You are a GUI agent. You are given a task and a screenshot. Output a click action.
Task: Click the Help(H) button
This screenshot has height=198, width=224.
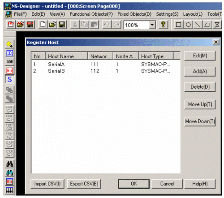[200, 184]
